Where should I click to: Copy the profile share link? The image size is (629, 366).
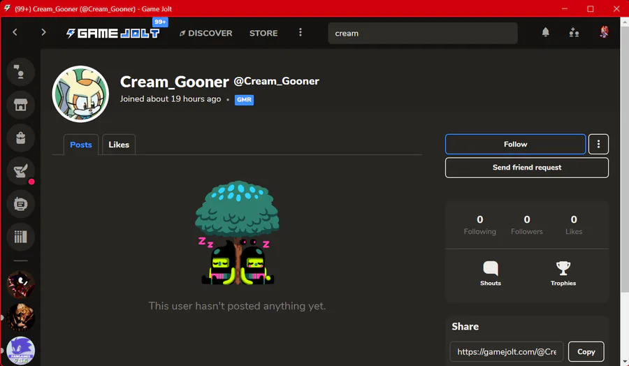coord(586,351)
